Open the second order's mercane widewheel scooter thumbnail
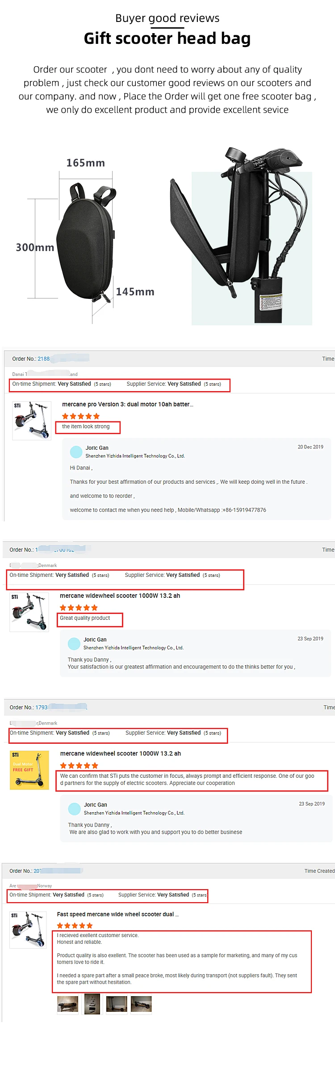 pos(29,612)
